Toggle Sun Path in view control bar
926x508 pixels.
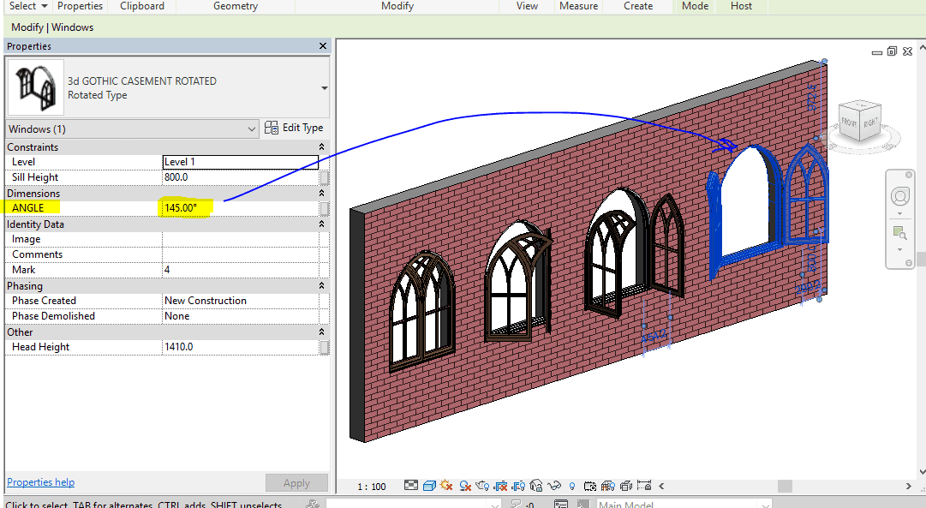coord(446,487)
